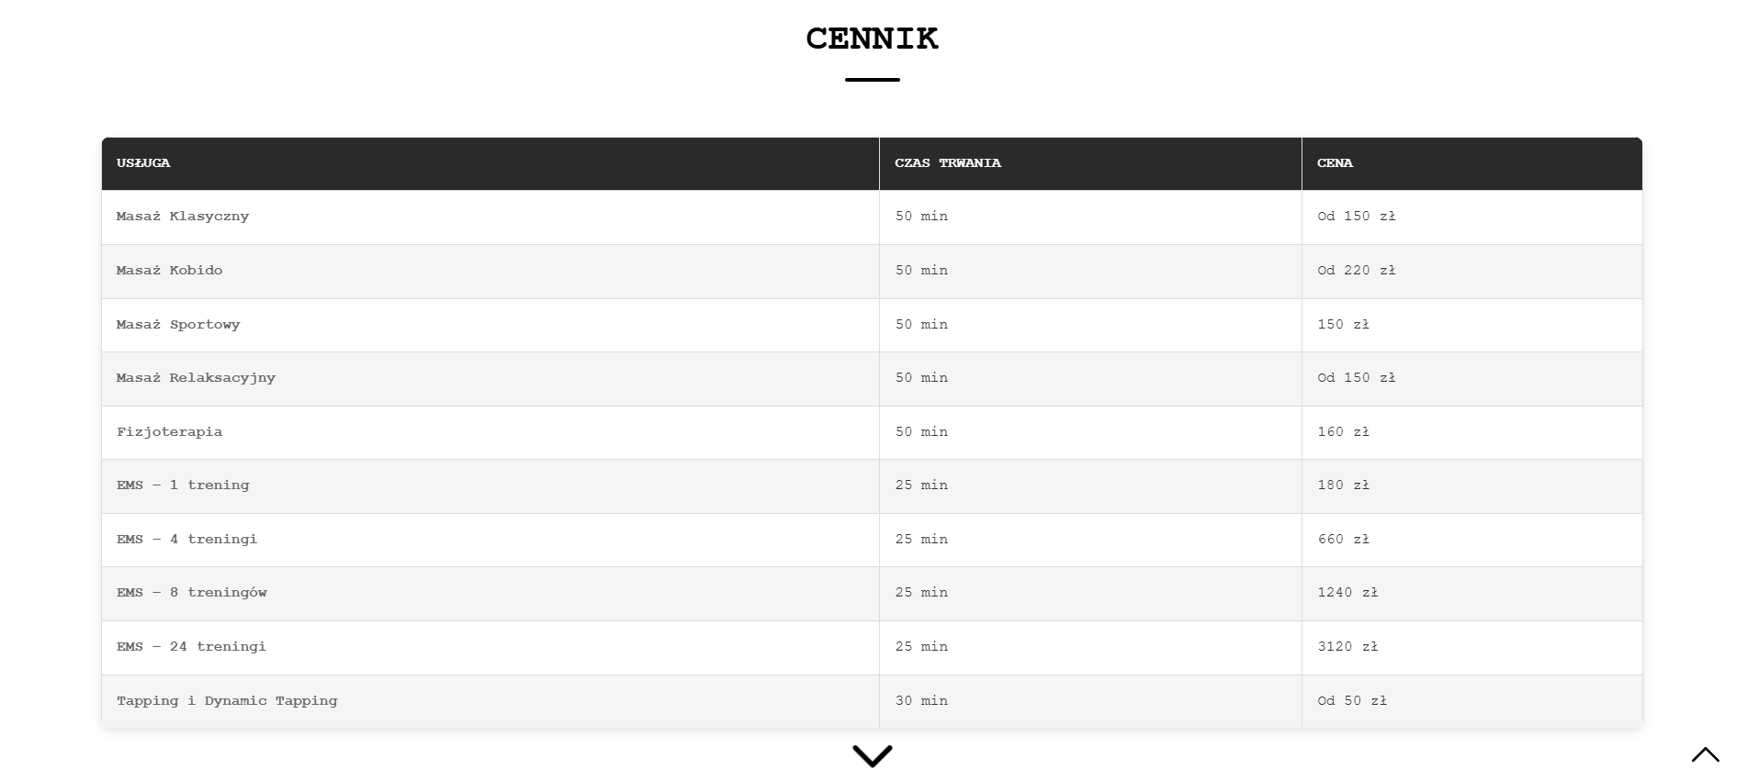
Task: Click the back-to-top arrow icon
Action: click(x=1705, y=754)
